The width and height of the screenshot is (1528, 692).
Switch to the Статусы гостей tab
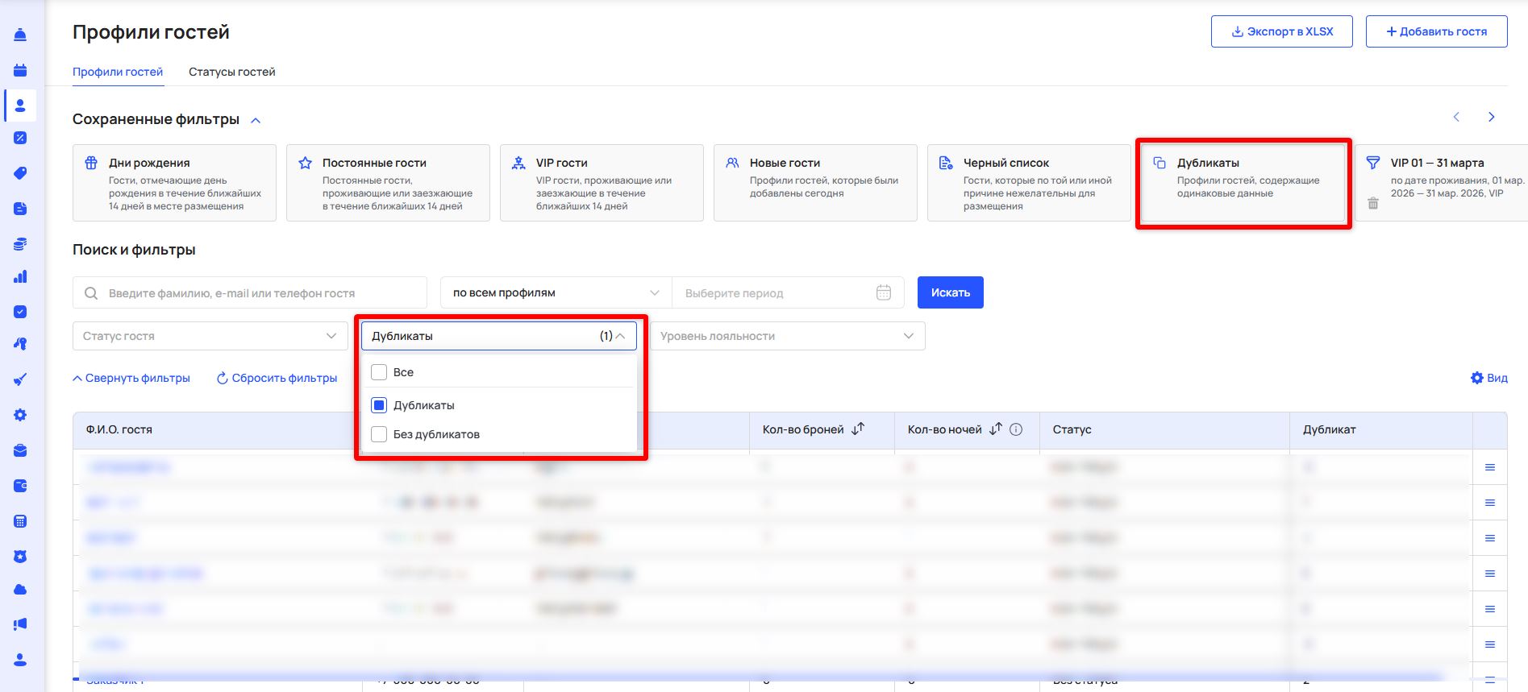tap(231, 72)
